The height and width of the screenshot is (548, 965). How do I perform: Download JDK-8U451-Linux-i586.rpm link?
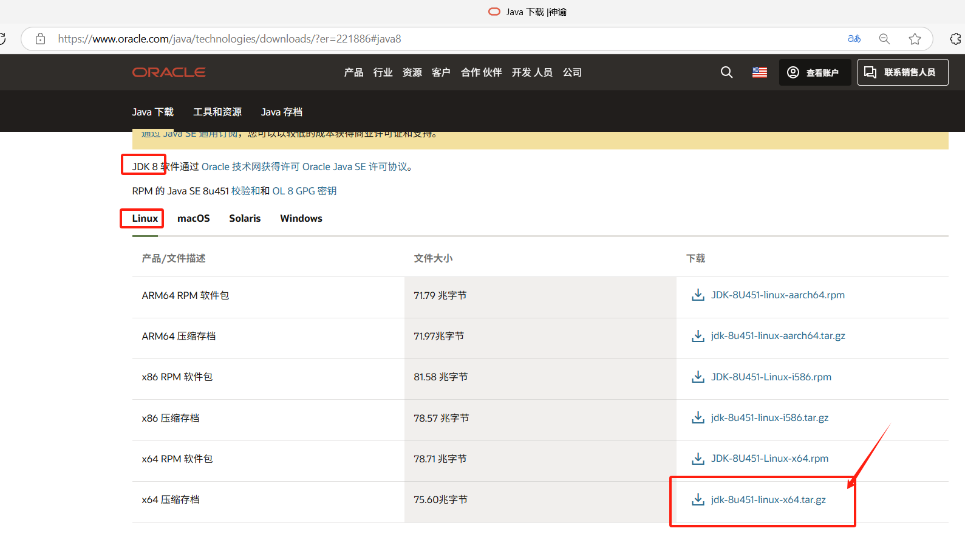click(771, 377)
